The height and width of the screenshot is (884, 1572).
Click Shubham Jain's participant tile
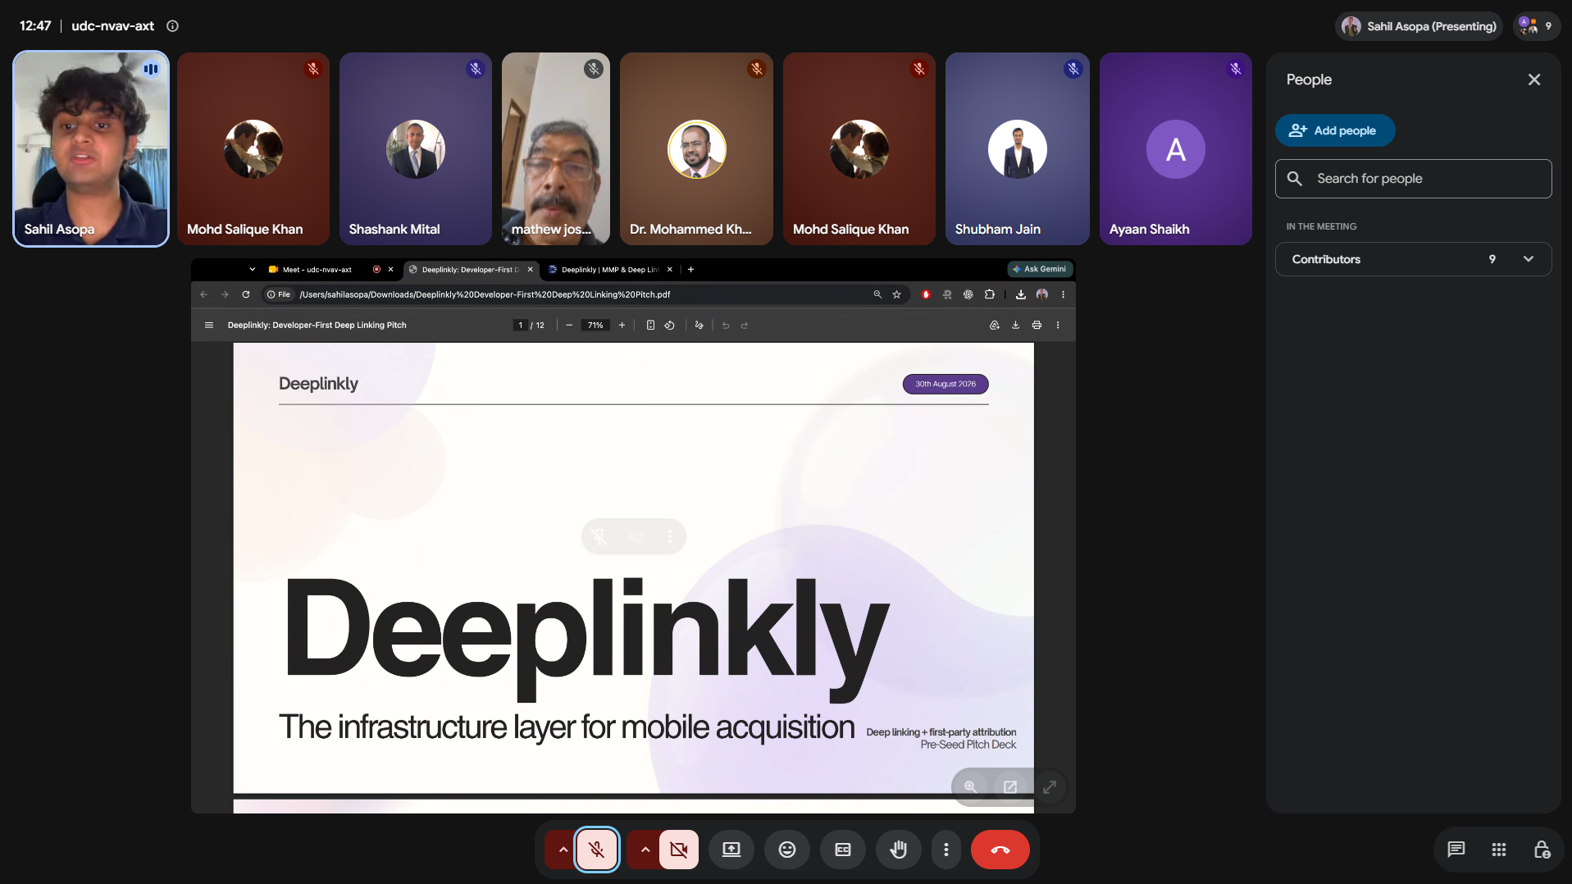[x=1017, y=148]
